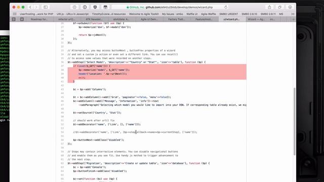
Task: Open 'SMBO 2.6.10' bookmark
Action: tap(249, 14)
